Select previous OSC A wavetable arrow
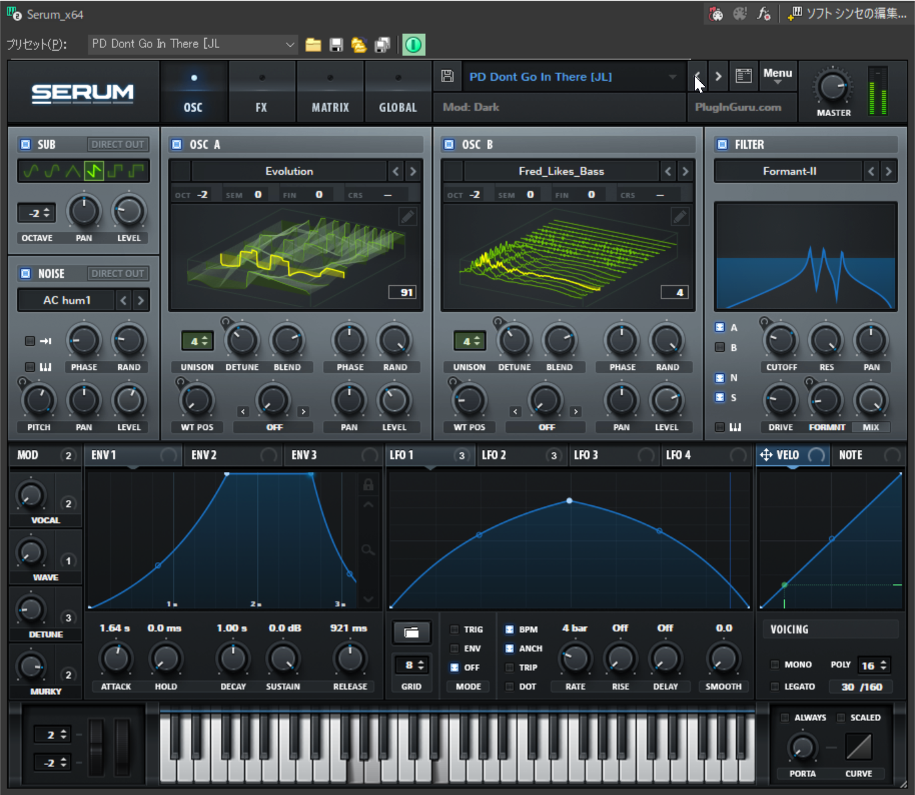915x795 pixels. click(x=396, y=172)
